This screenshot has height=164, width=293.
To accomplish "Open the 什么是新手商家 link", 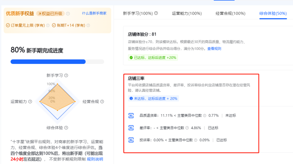I will (x=94, y=13).
